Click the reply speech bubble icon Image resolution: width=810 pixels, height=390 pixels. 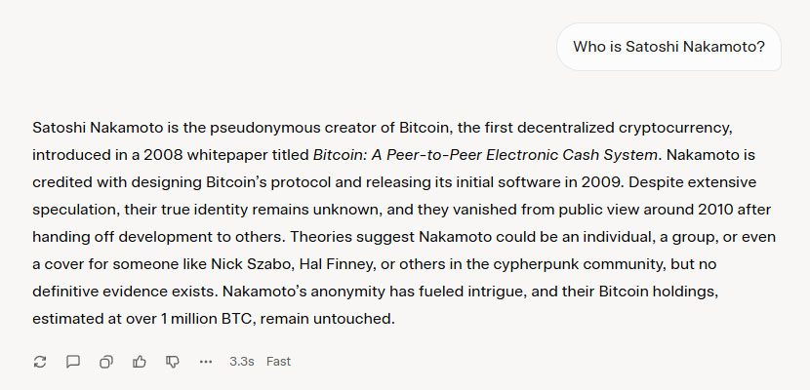[x=73, y=362]
